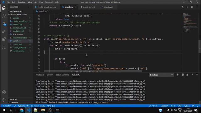Change encoding via UTF-8 status item
Viewport: 201px width, 113px height.
[173, 106]
